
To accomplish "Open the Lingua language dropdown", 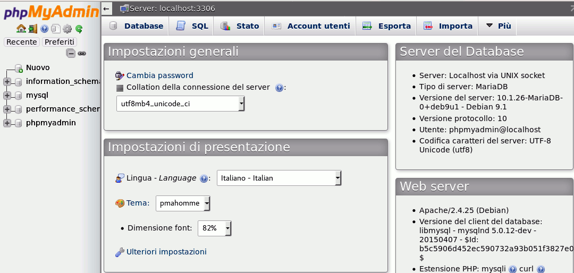I will click(280, 178).
